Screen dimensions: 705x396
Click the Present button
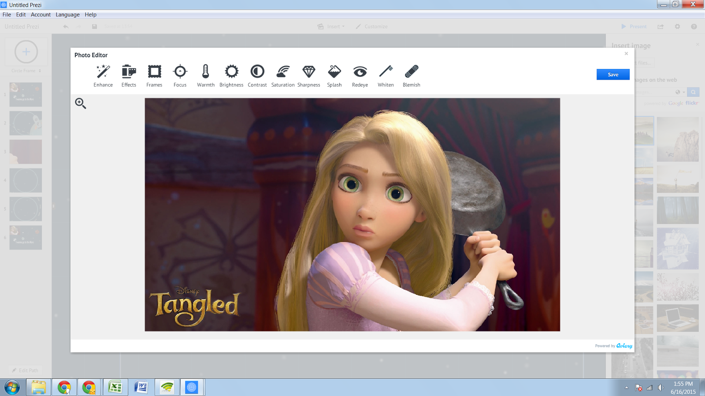[634, 26]
